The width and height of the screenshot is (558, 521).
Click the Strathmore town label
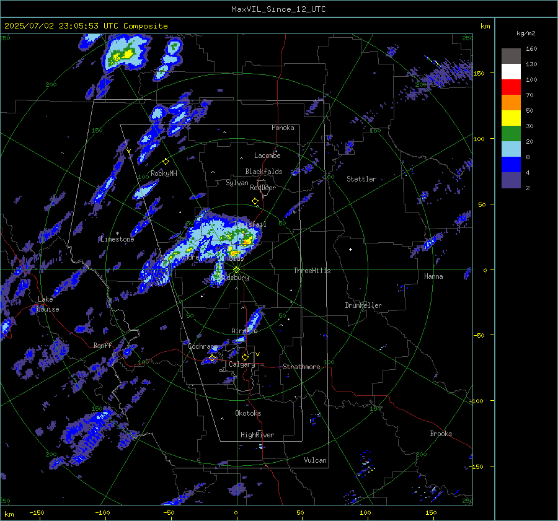click(301, 367)
